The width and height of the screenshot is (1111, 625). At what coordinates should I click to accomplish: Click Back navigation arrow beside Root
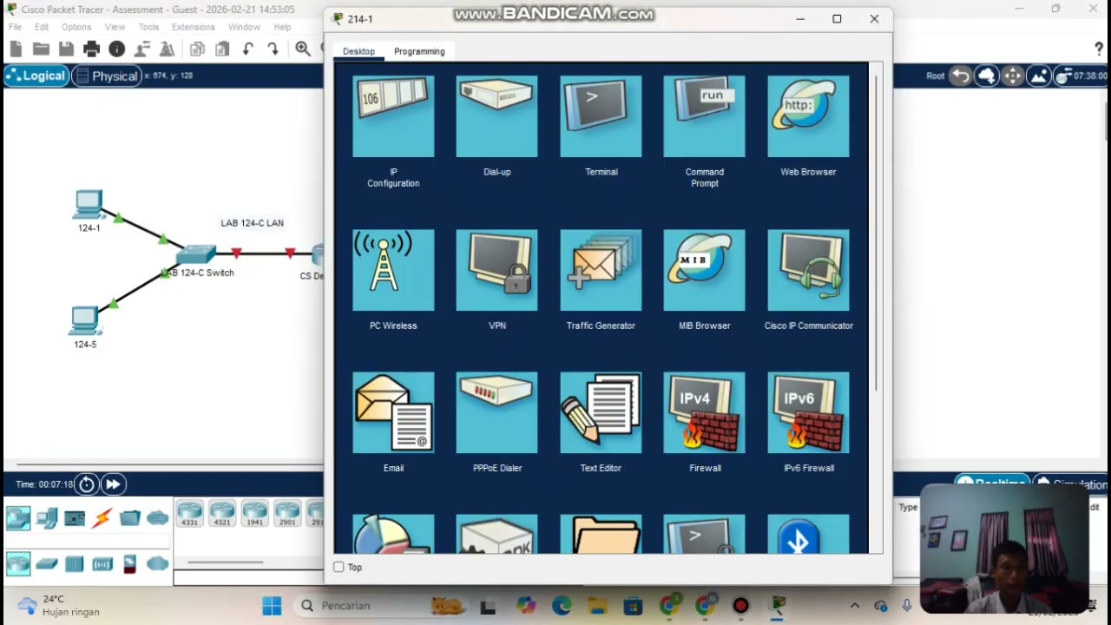pyautogui.click(x=960, y=76)
